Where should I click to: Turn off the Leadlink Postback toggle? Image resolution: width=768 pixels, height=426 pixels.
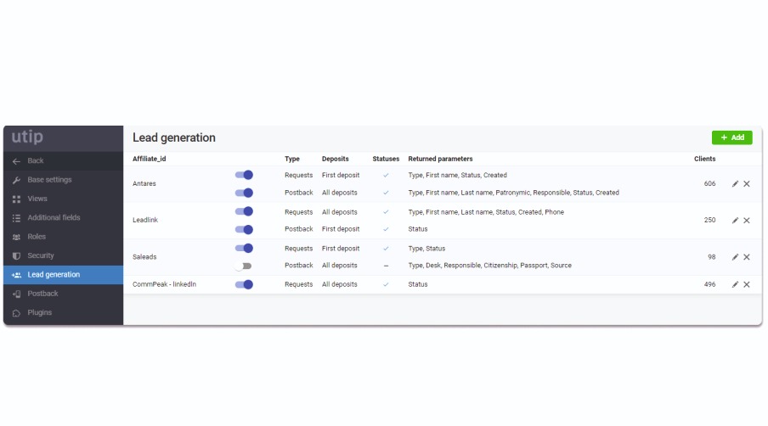click(244, 229)
